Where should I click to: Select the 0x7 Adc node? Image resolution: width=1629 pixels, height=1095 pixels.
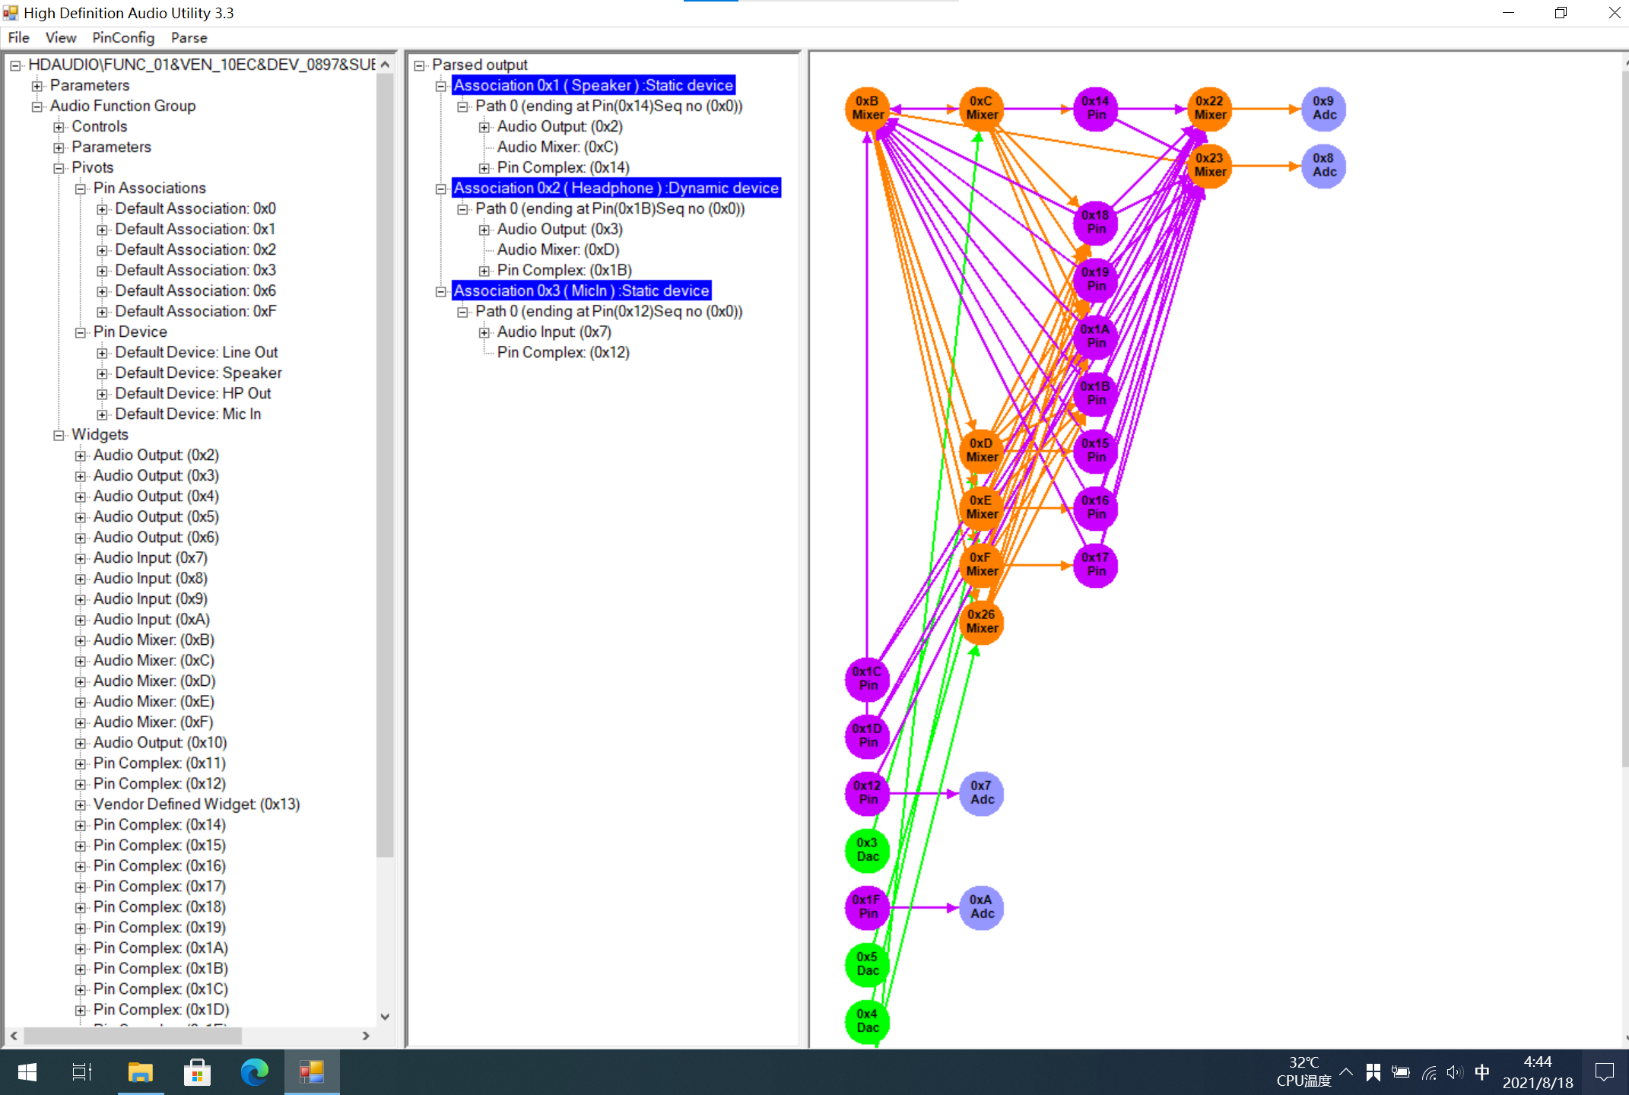[981, 793]
